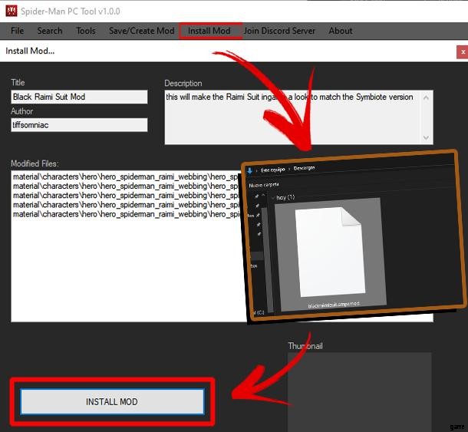
Task: Select Install Mod in menu bar
Action: pos(209,31)
